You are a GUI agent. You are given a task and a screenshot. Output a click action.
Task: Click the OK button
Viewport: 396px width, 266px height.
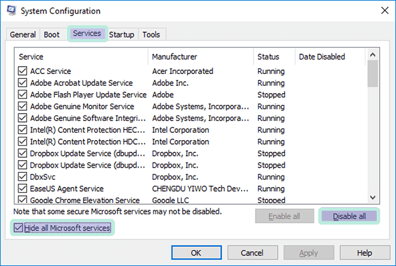(196, 253)
